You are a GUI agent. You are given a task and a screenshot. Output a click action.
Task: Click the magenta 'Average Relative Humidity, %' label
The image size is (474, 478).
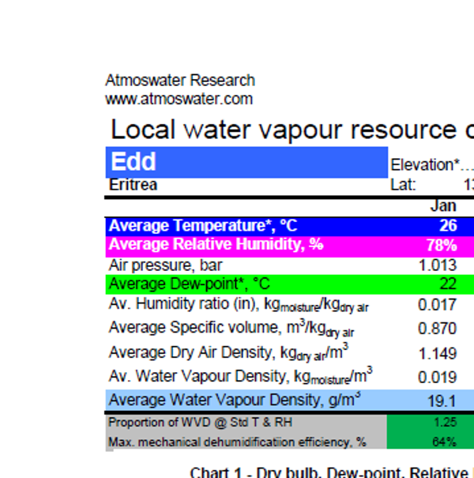pyautogui.click(x=216, y=245)
